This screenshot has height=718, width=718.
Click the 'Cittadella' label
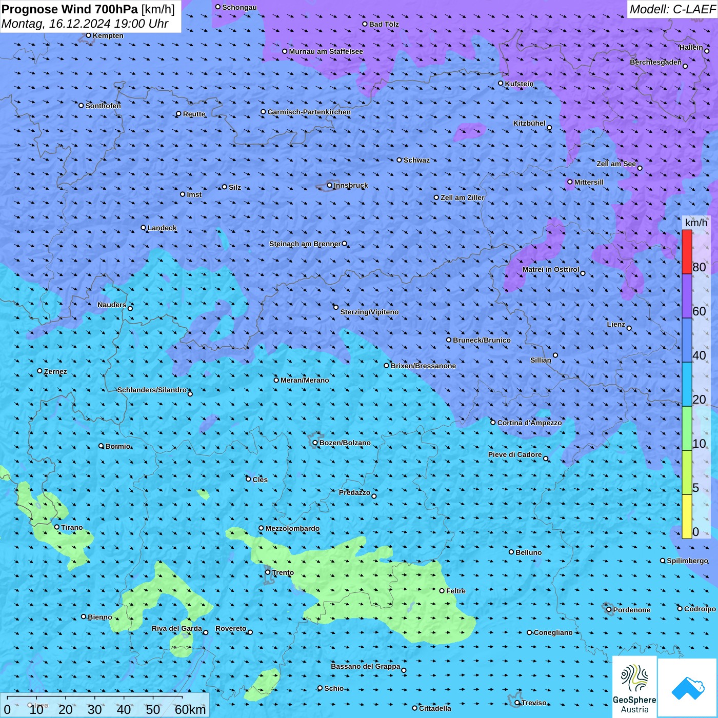[x=435, y=708]
